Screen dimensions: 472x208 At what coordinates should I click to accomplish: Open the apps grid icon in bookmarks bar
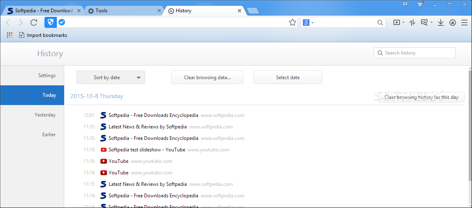pyautogui.click(x=9, y=35)
